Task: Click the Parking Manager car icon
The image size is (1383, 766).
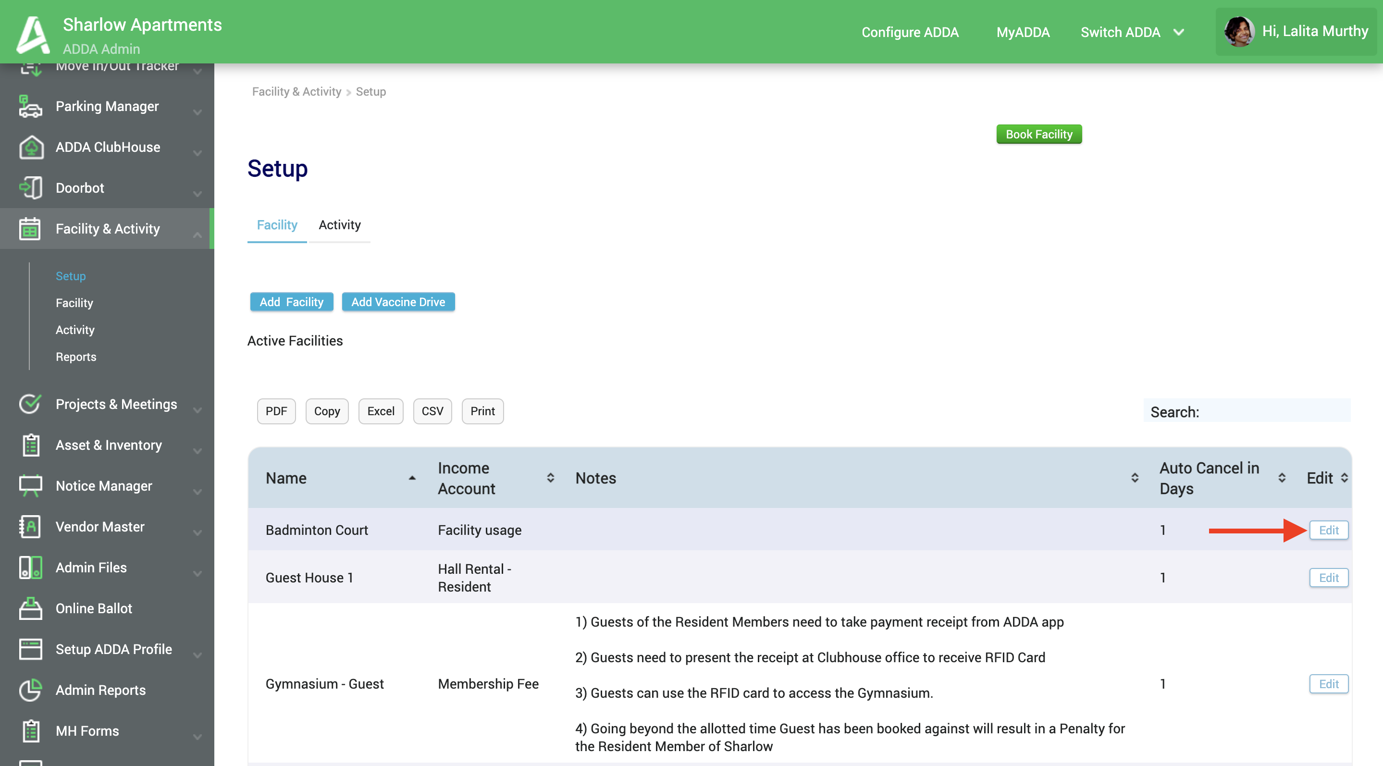Action: point(30,106)
